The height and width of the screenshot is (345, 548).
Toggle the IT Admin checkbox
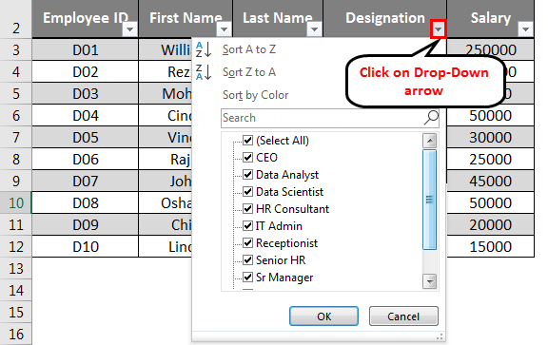pos(247,226)
